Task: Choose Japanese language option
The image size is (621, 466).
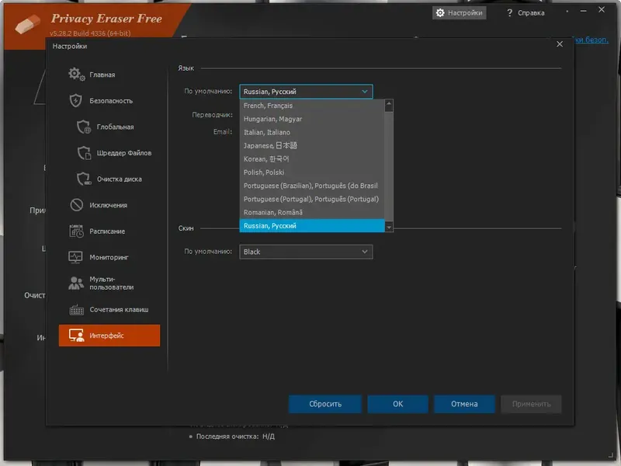Action: pos(312,146)
